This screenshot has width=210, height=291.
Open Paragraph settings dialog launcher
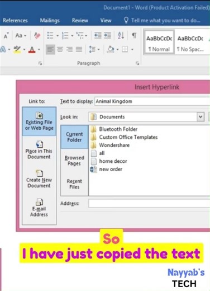pos(137,63)
